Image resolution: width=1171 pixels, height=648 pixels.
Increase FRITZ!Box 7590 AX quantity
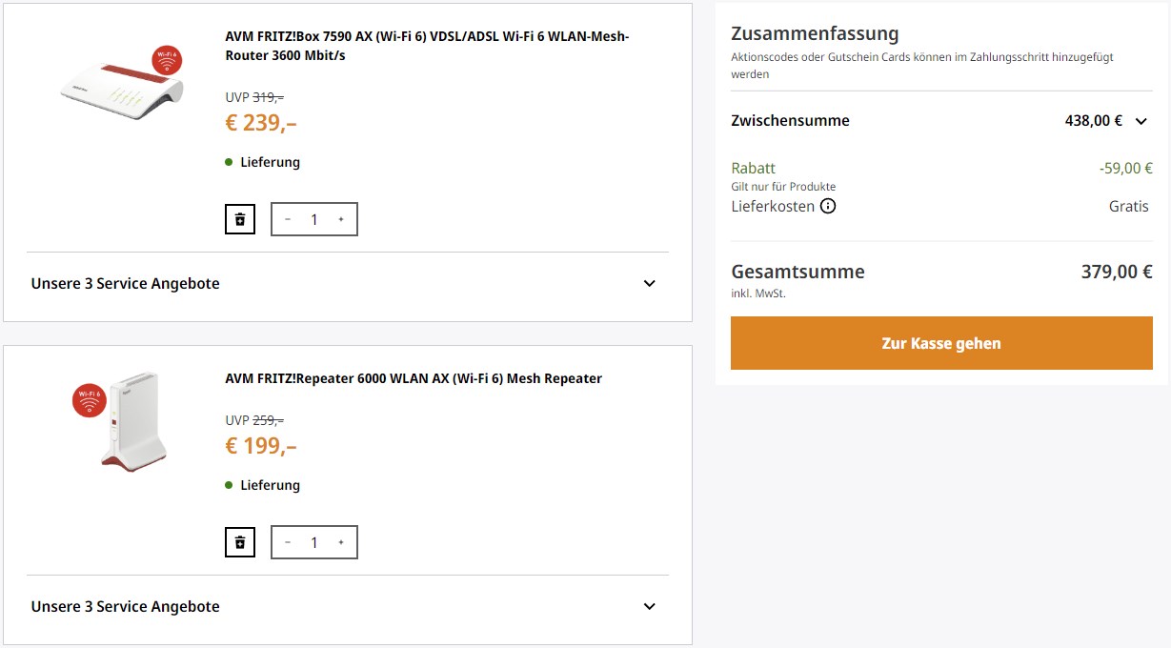341,219
